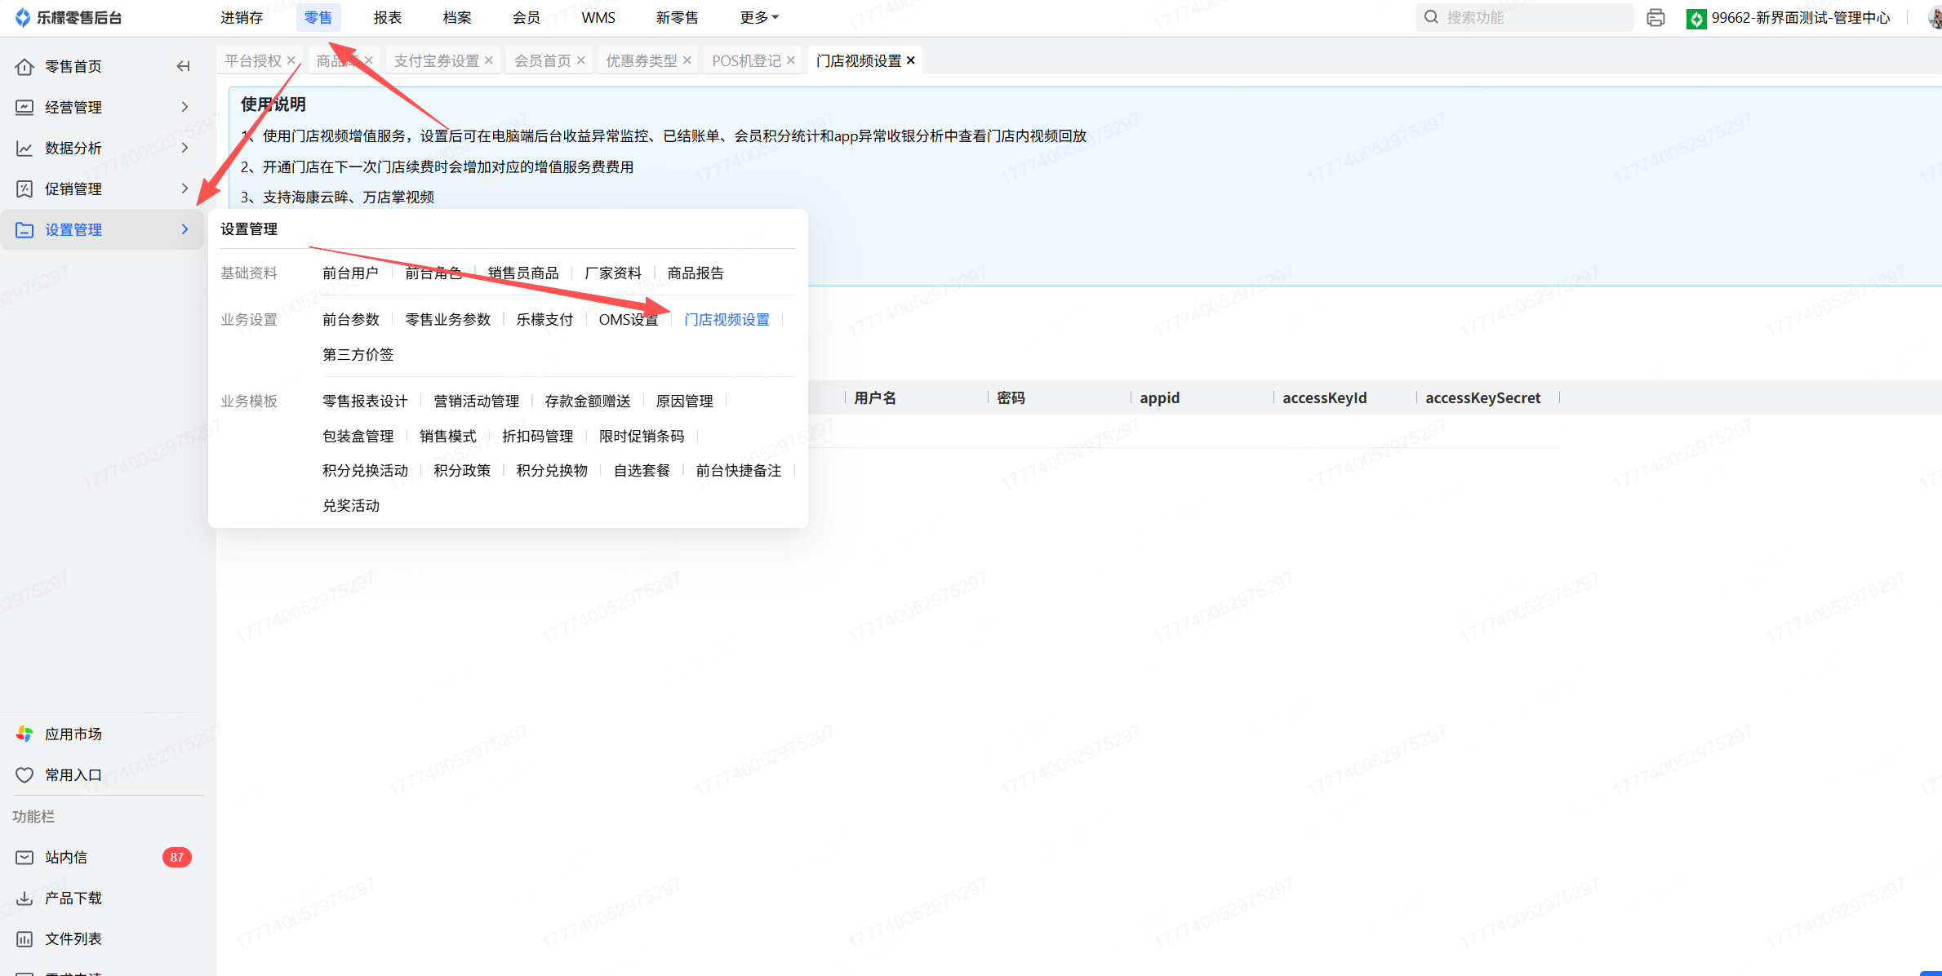Switch to 会员 top menu
Screen dimensions: 1942x976
pos(526,17)
